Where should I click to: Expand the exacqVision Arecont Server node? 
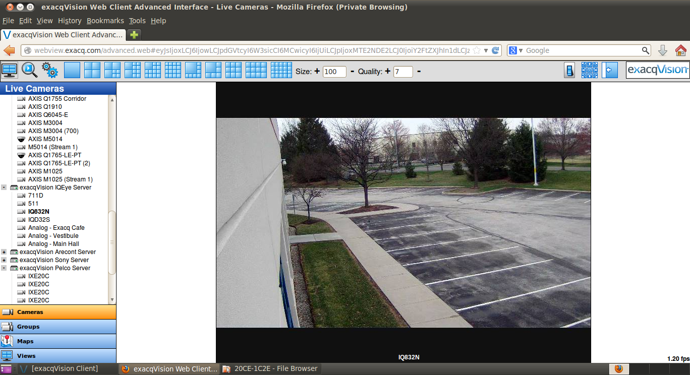pyautogui.click(x=4, y=252)
